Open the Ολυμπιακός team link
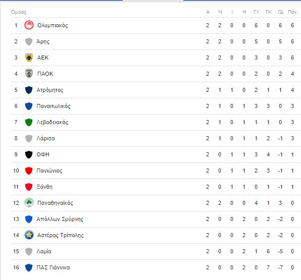This screenshot has height=280, width=301. pyautogui.click(x=53, y=25)
